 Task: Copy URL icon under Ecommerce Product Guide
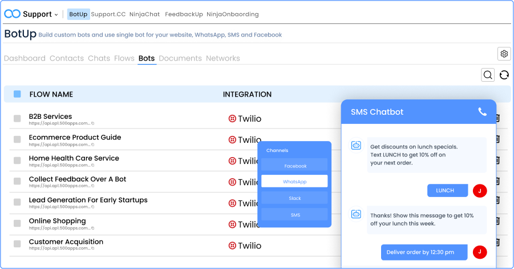(x=93, y=144)
